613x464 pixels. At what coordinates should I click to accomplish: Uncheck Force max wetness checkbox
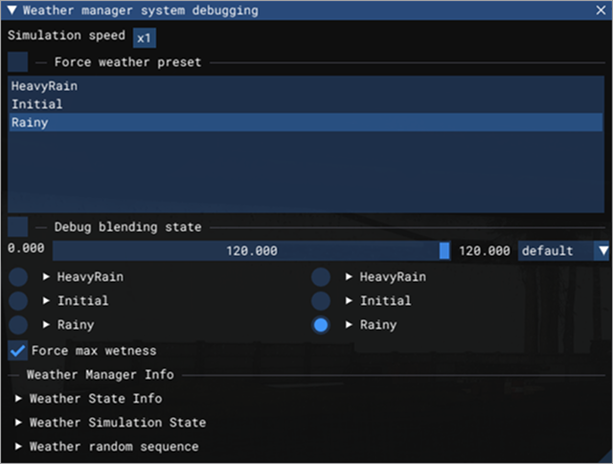pyautogui.click(x=18, y=351)
